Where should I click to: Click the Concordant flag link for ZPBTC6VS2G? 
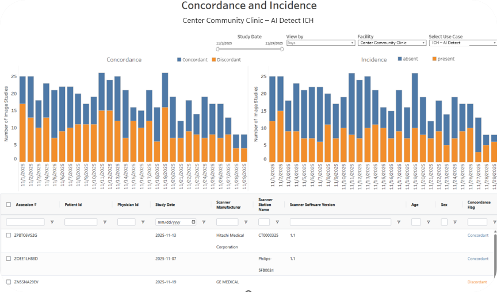click(477, 235)
